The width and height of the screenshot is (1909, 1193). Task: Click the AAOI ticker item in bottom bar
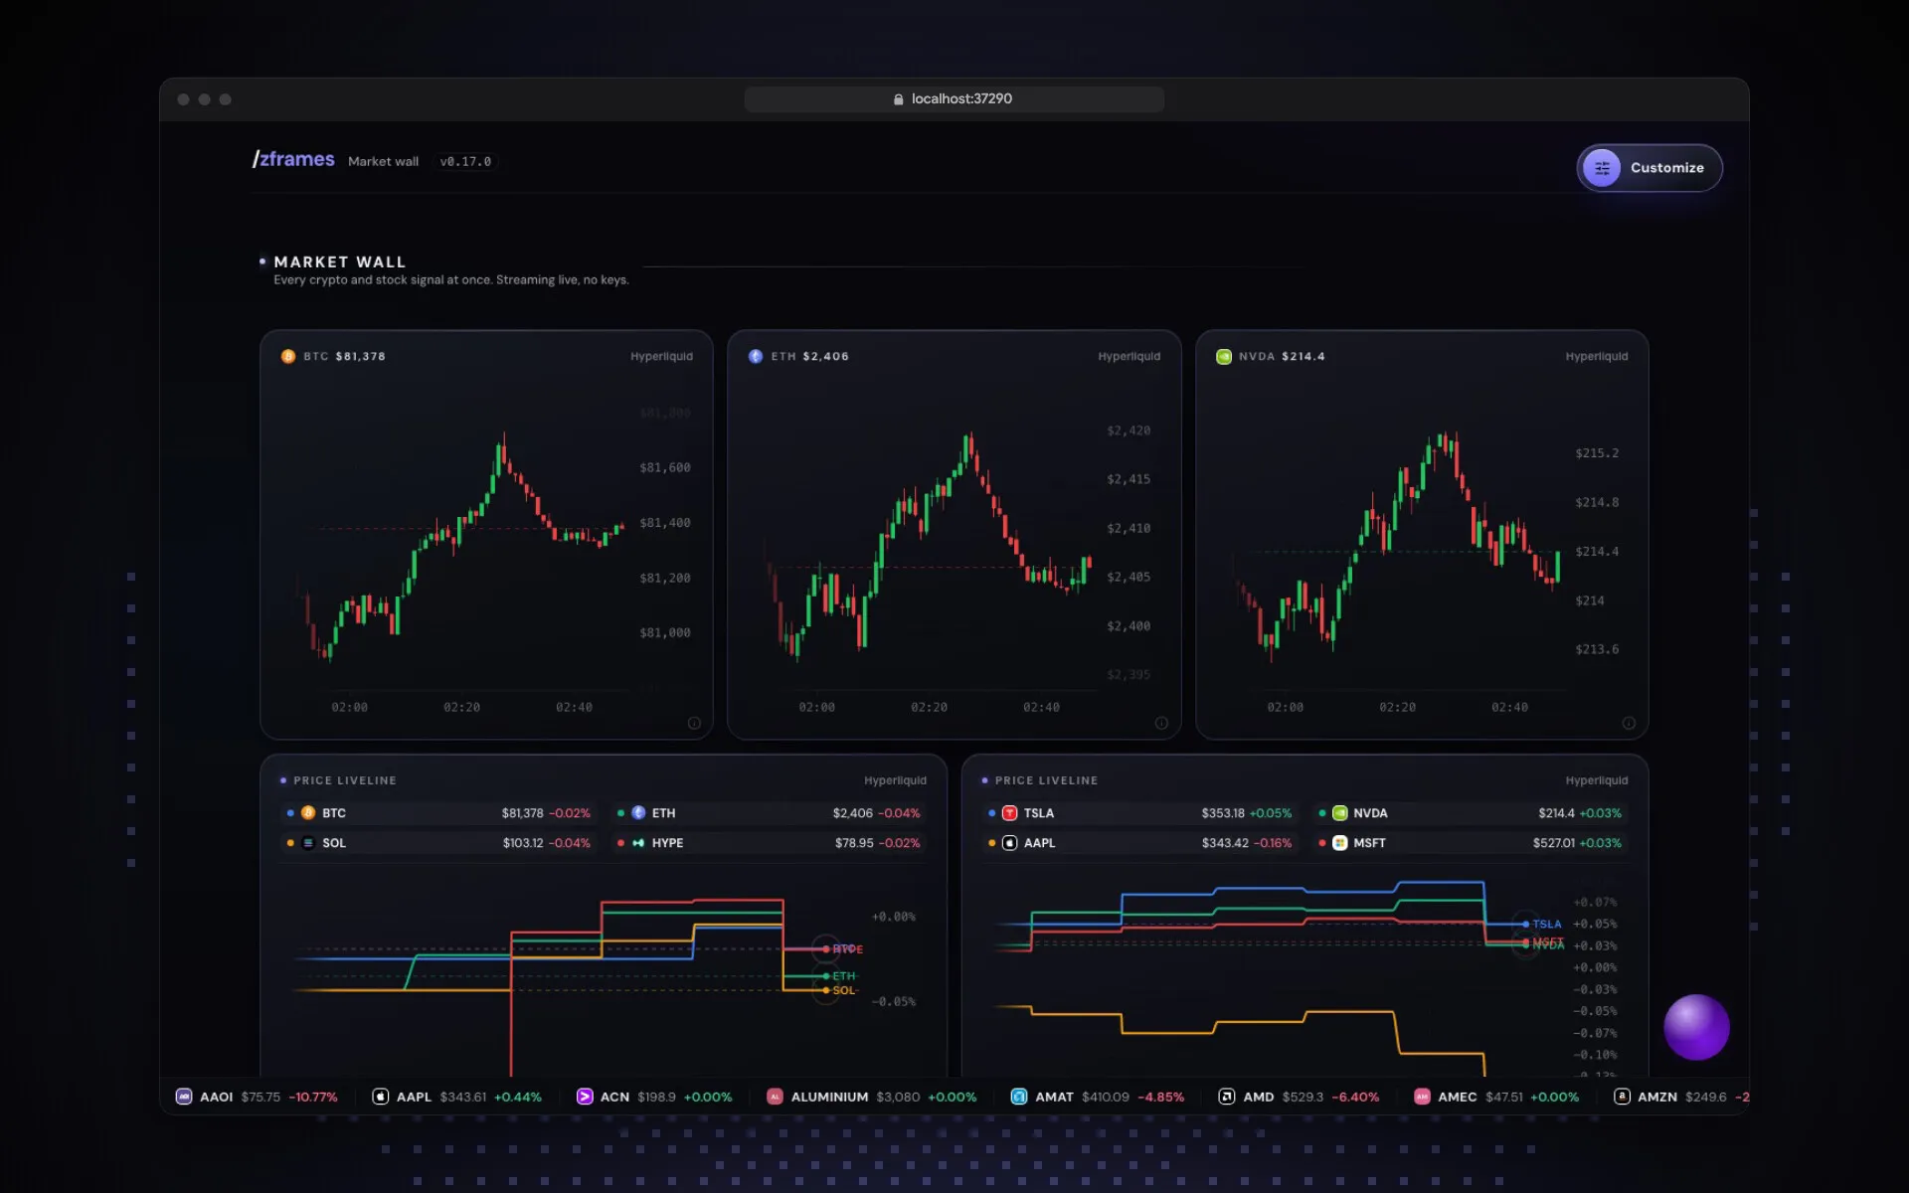257,1097
